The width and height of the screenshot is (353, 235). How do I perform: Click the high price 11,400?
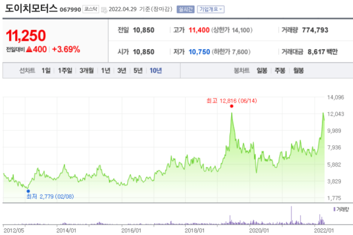(199, 30)
